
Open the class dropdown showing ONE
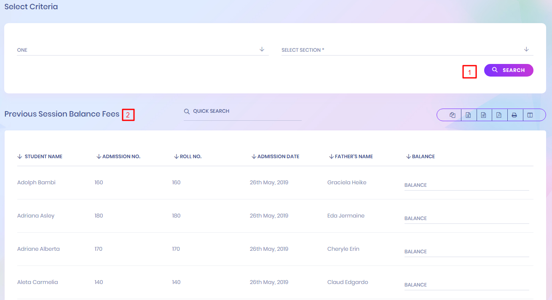[x=142, y=50]
